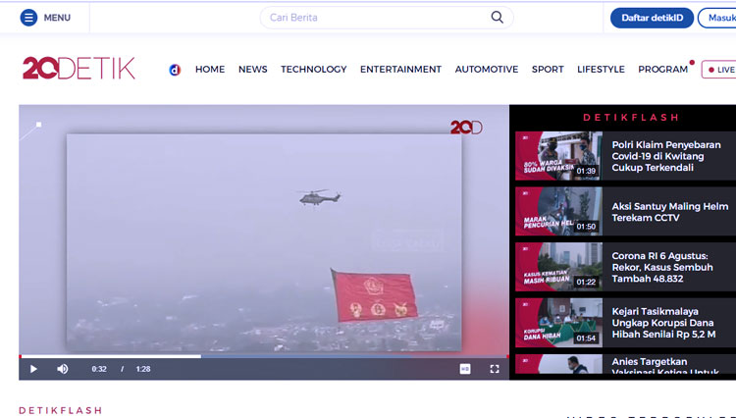Open the NEWS section
Screen dimensions: 736x418
252,70
